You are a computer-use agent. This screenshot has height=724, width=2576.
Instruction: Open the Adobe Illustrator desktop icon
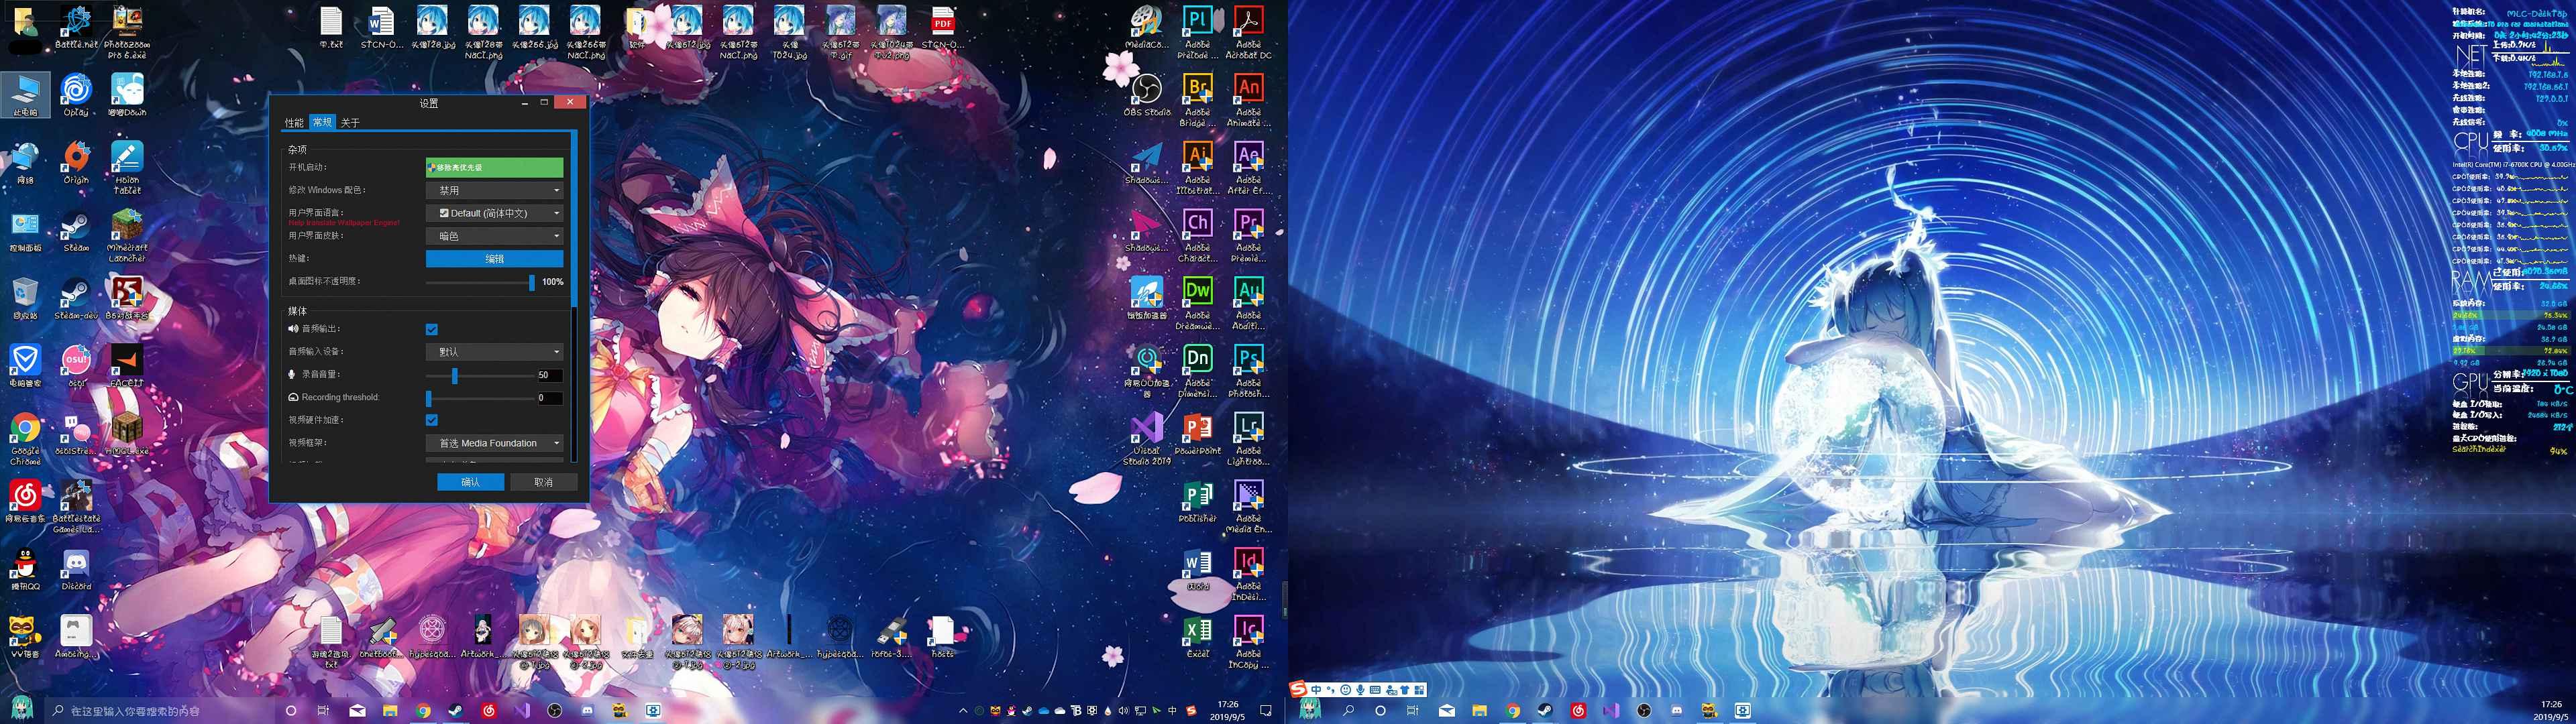click(x=1197, y=168)
